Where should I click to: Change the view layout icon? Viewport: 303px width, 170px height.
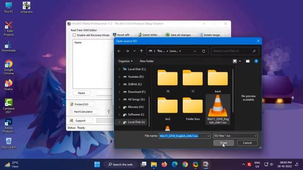click(x=235, y=61)
